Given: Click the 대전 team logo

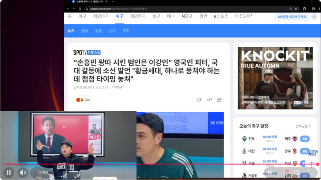Looking at the screenshot, I should [x=244, y=151].
